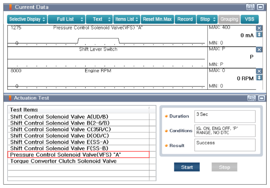
Task: Open the toolbar Stop dropdown
Action: click(x=207, y=19)
